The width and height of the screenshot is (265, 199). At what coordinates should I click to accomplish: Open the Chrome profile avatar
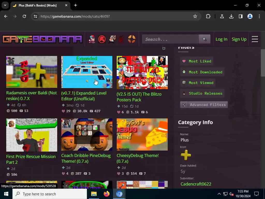(x=250, y=16)
